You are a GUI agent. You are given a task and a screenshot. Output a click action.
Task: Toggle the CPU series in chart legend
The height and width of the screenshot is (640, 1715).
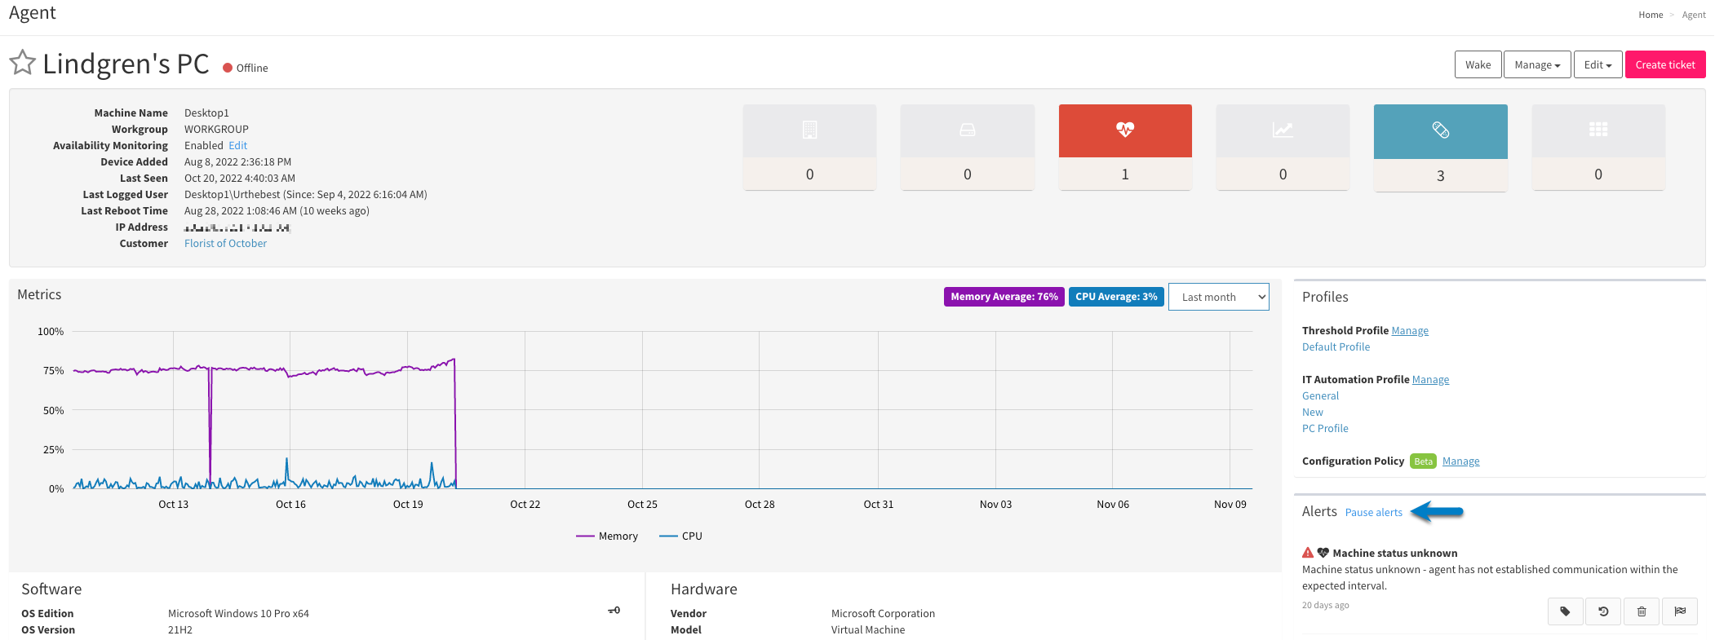(681, 536)
